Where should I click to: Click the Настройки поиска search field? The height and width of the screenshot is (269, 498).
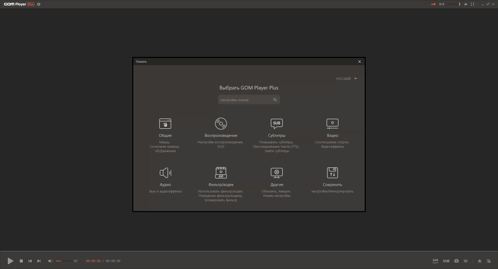[x=249, y=100]
